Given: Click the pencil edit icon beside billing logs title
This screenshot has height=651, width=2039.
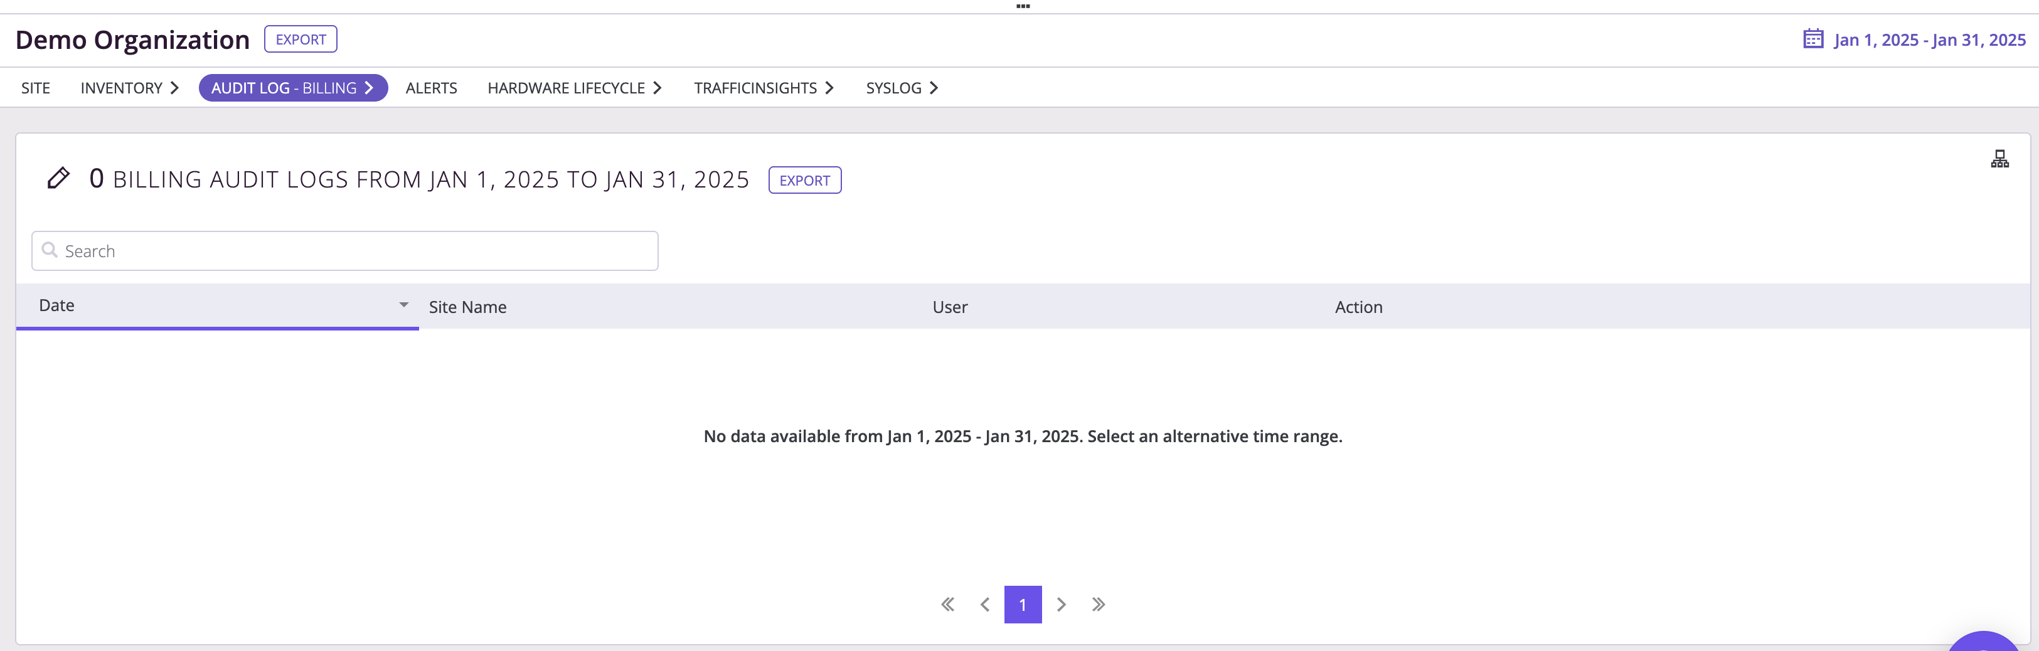Looking at the screenshot, I should (x=58, y=179).
